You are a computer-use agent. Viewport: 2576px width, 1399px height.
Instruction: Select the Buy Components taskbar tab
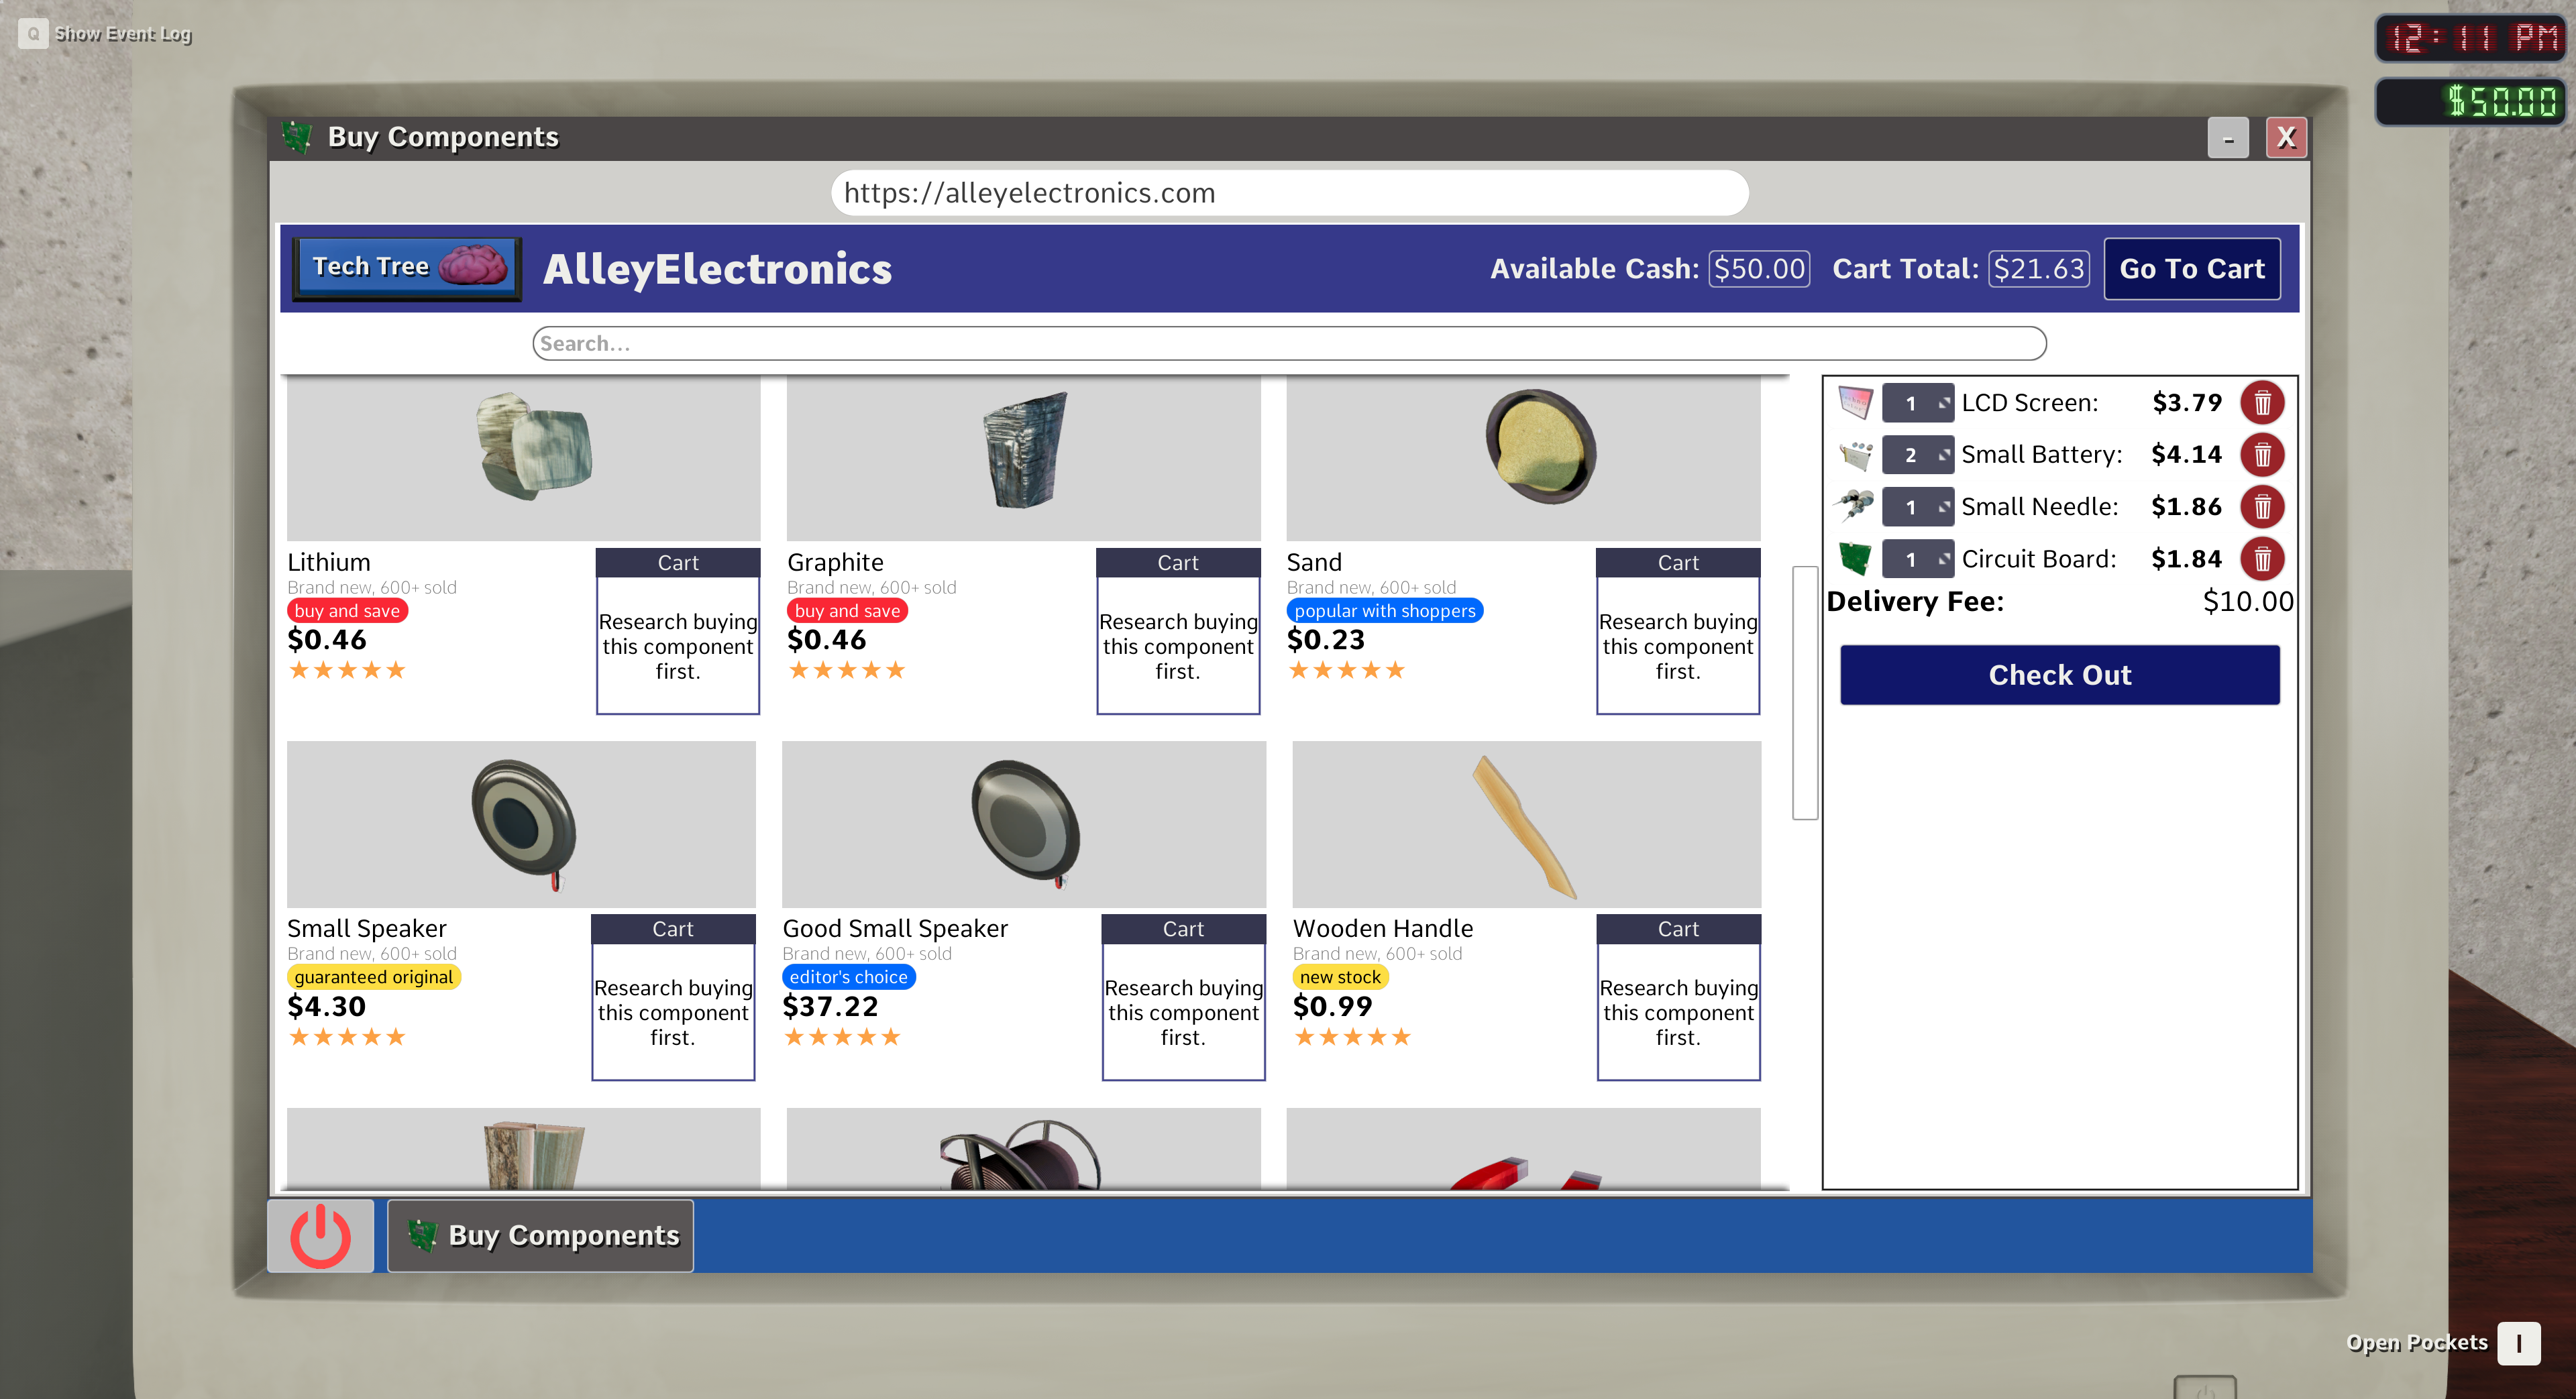541,1236
